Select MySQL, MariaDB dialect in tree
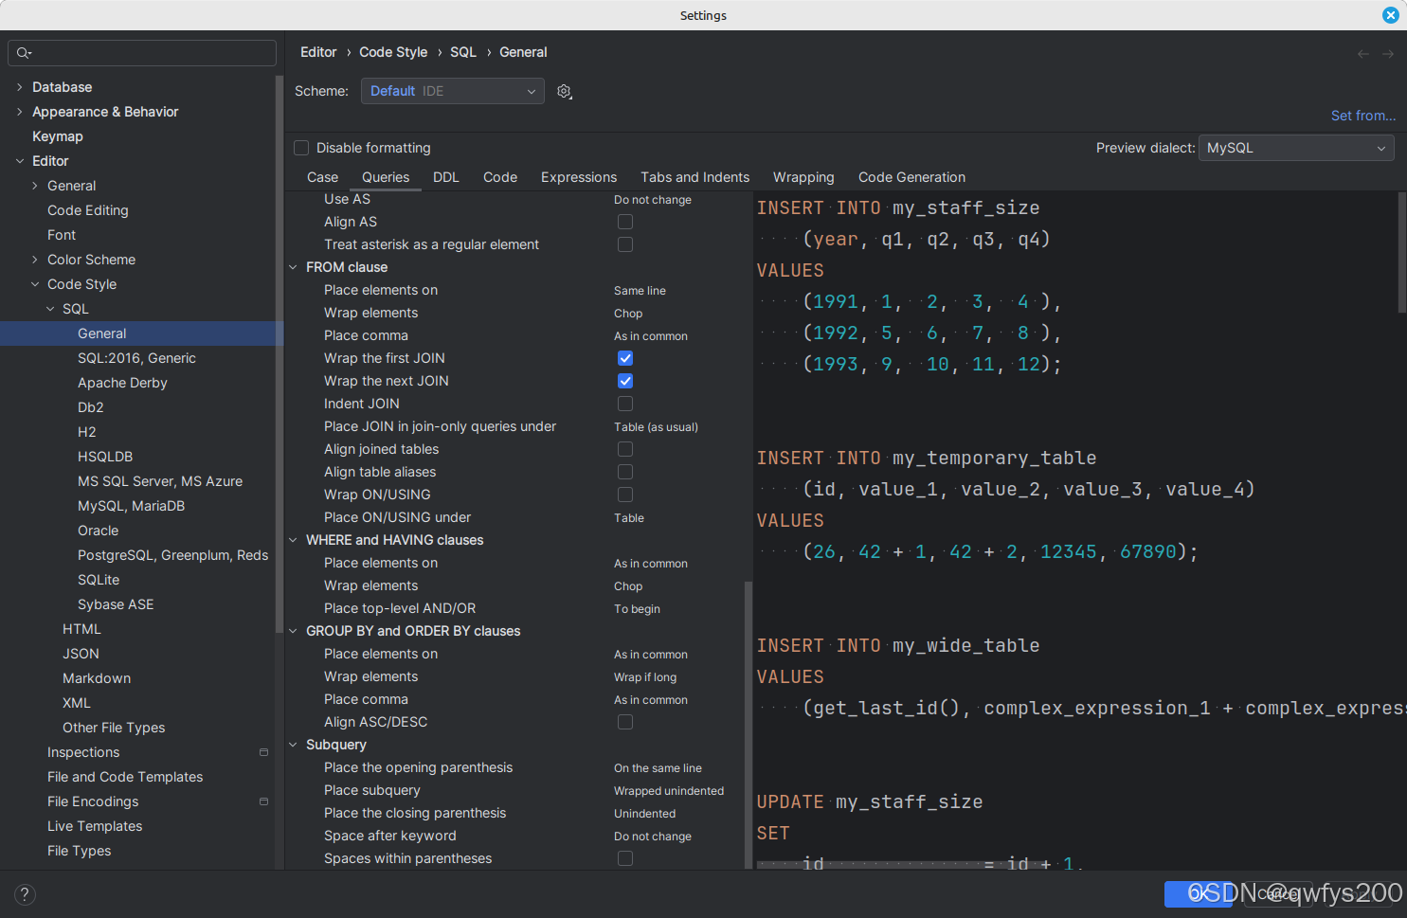 [131, 506]
